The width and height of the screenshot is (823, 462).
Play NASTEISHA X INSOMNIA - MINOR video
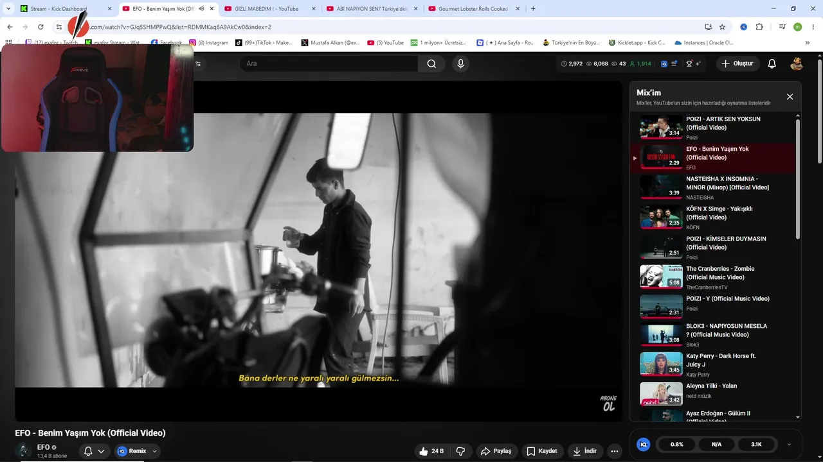[x=714, y=187]
